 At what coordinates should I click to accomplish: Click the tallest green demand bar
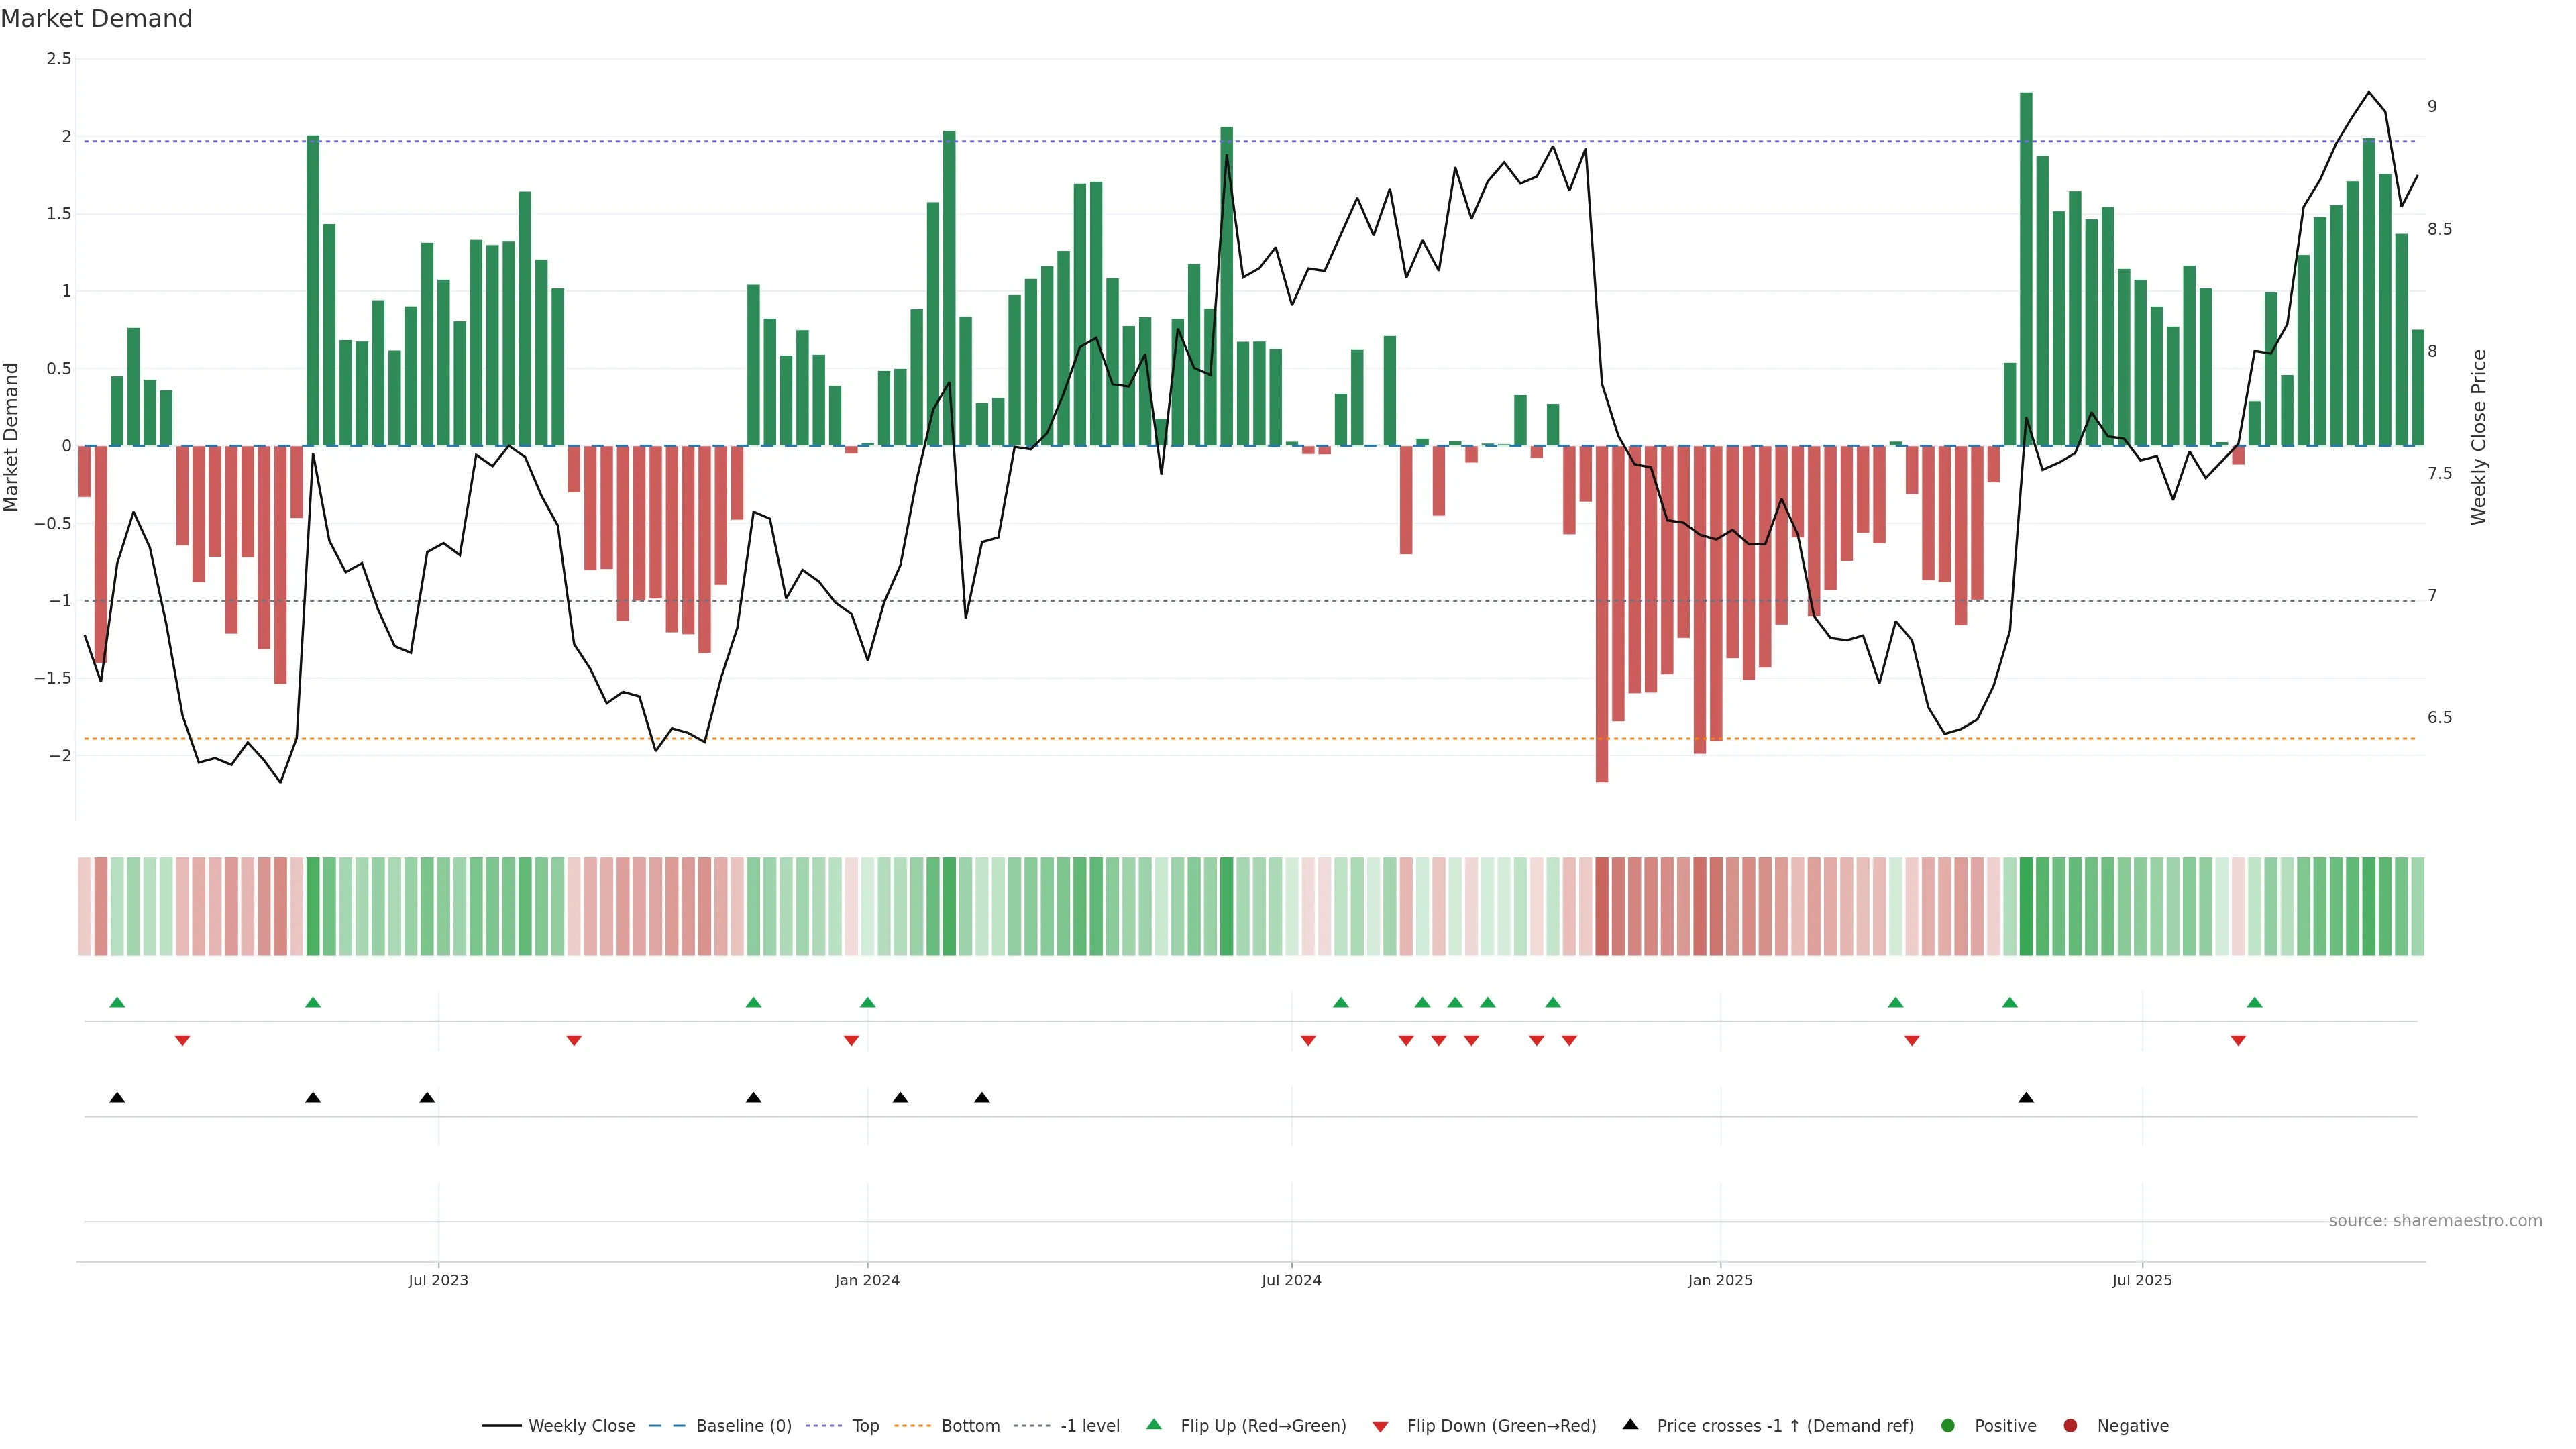[2026, 270]
